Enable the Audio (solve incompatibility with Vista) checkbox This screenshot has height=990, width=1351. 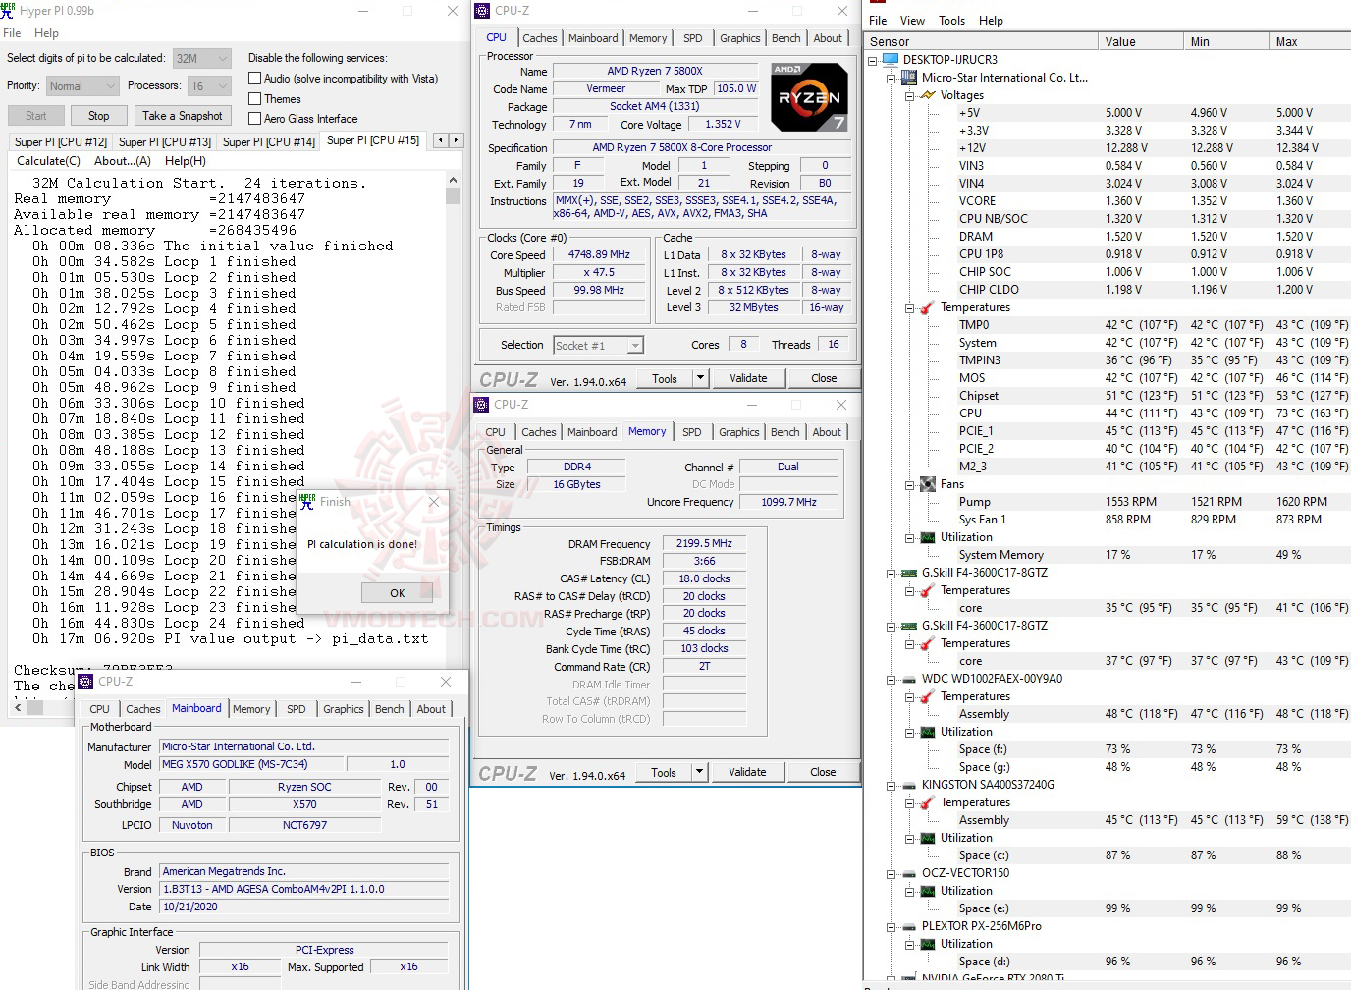click(x=255, y=79)
